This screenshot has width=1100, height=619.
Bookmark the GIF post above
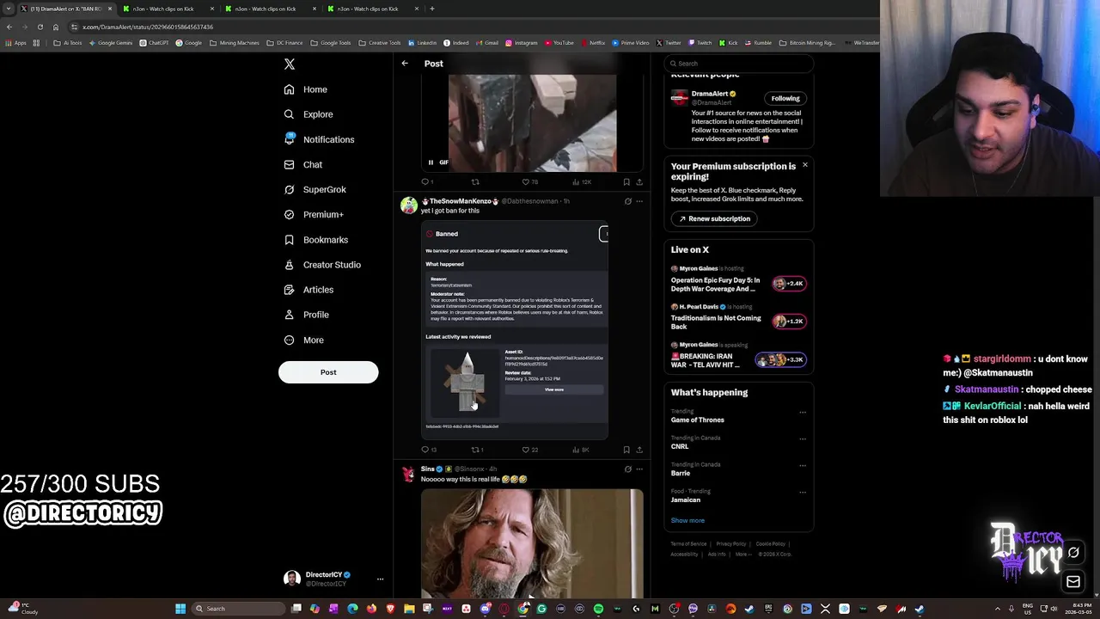tap(626, 182)
